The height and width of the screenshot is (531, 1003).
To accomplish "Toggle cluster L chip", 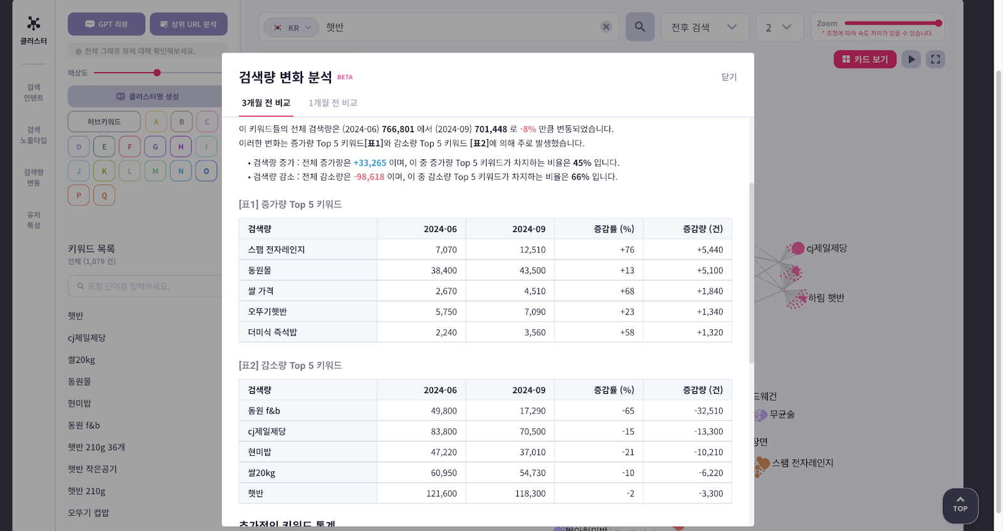I will click(x=130, y=171).
